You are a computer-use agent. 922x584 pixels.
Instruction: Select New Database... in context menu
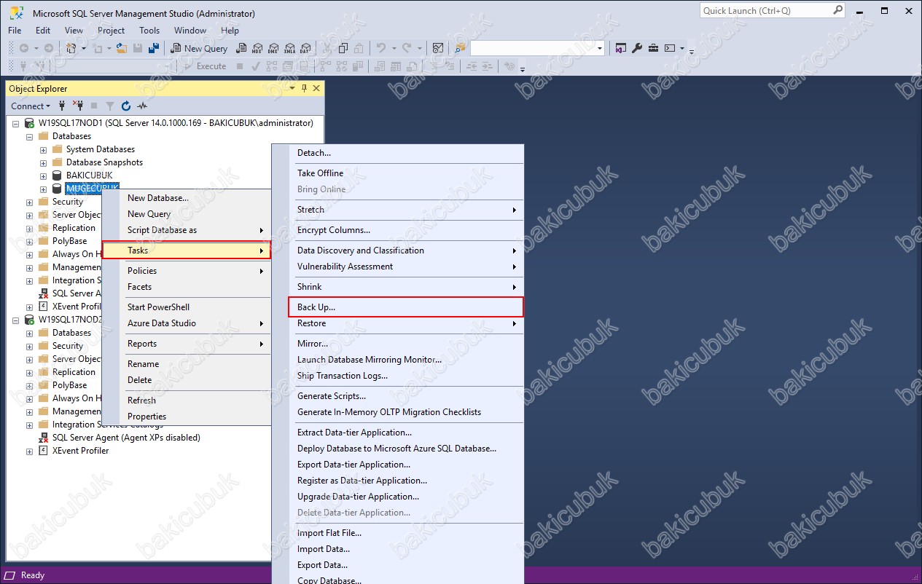point(186,198)
